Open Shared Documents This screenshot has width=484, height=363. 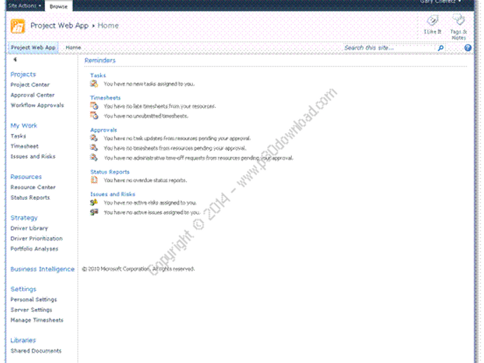(x=36, y=350)
